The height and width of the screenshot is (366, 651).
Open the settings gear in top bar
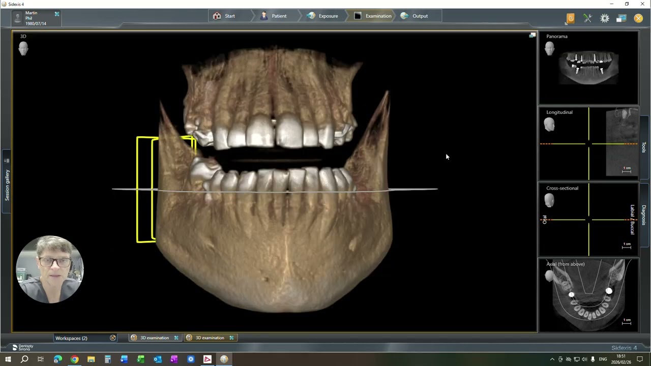(604, 18)
